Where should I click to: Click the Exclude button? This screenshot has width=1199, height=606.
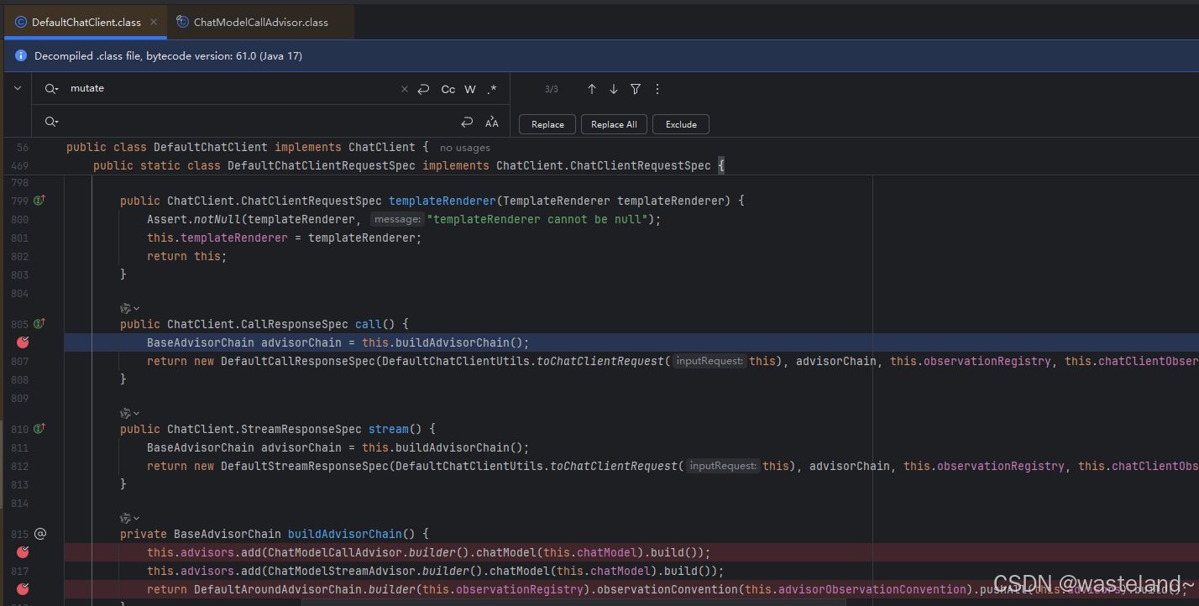pos(681,124)
